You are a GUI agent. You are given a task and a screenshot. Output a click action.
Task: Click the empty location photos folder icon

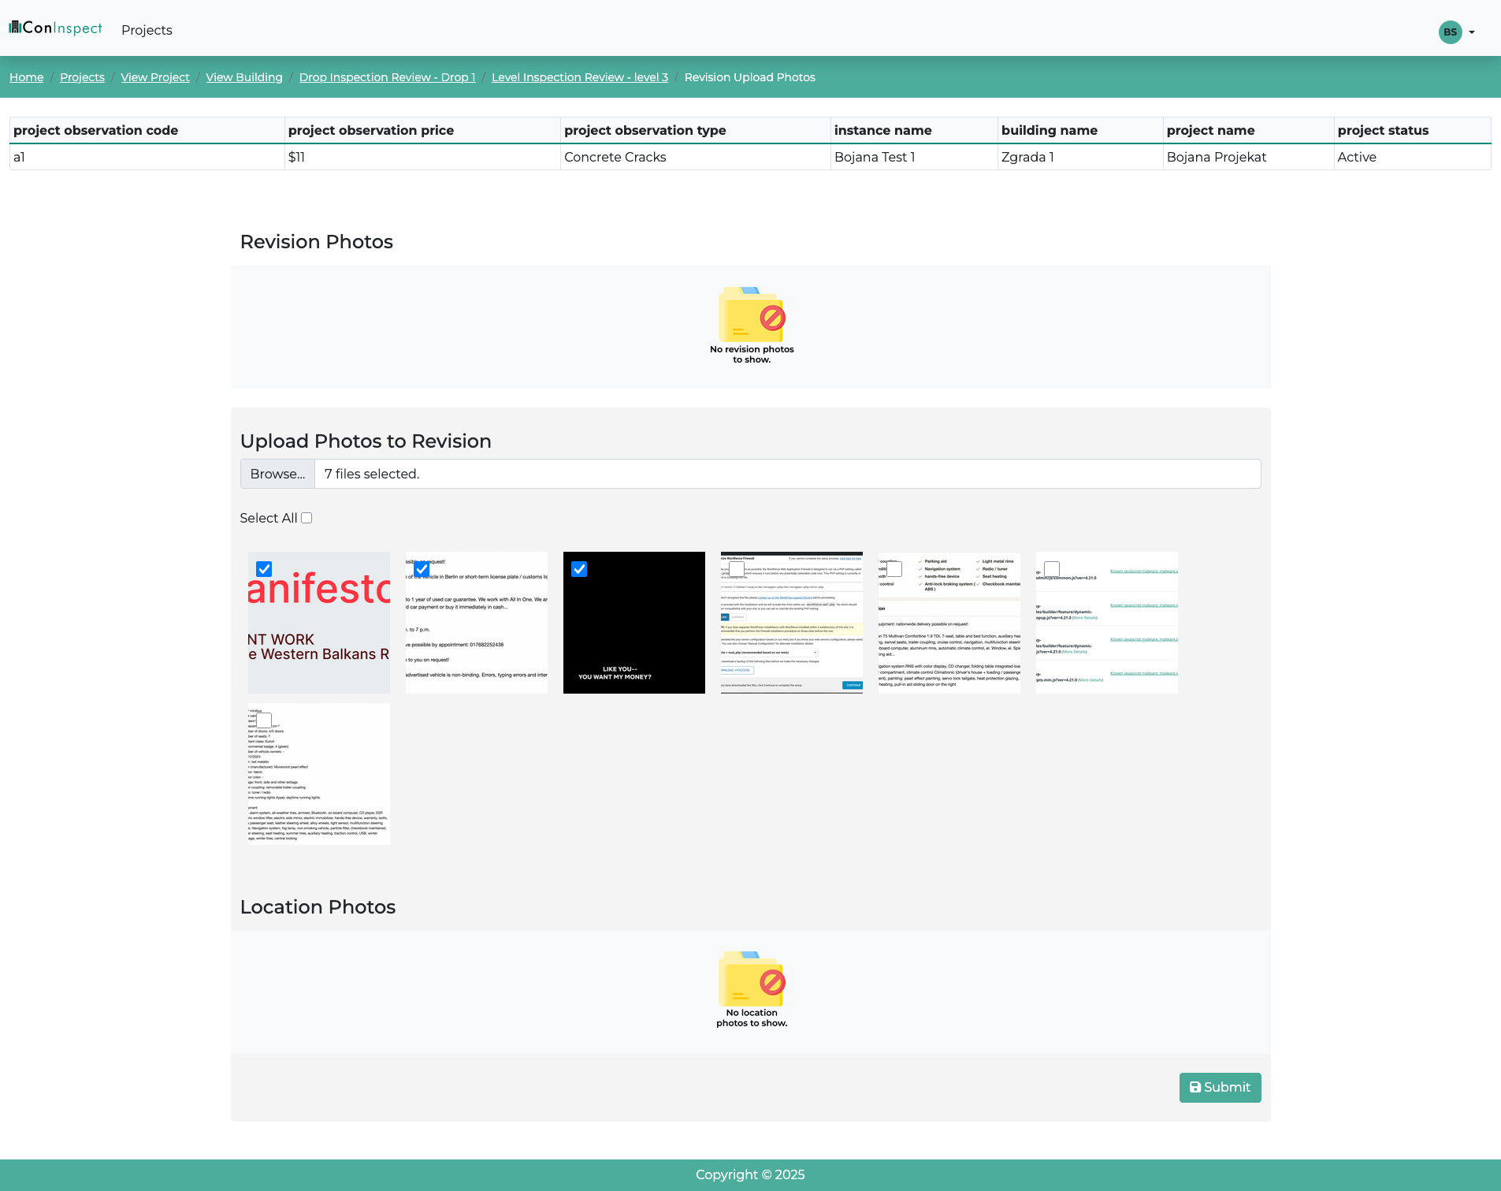pyautogui.click(x=751, y=978)
